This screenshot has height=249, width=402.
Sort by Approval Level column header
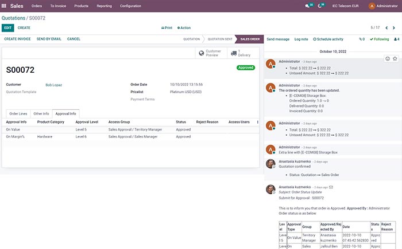pyautogui.click(x=87, y=122)
